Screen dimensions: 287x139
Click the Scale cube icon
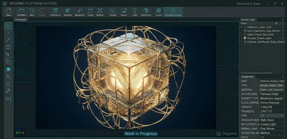tap(90, 12)
